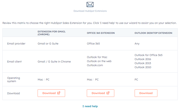Click the 'Outlook 2013' entry
The image size is (182, 110).
tap(143, 63)
